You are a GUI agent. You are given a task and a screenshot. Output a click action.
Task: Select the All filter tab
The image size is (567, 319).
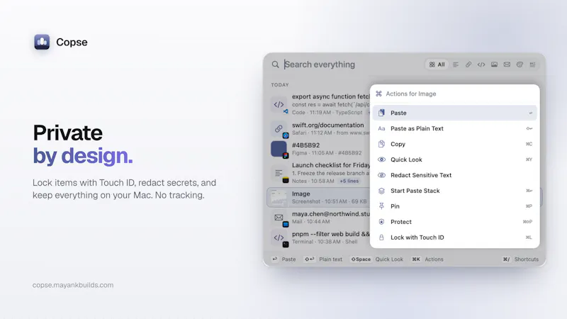point(437,65)
